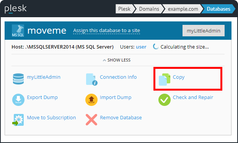Click the Export Dump download icon

coord(18,100)
